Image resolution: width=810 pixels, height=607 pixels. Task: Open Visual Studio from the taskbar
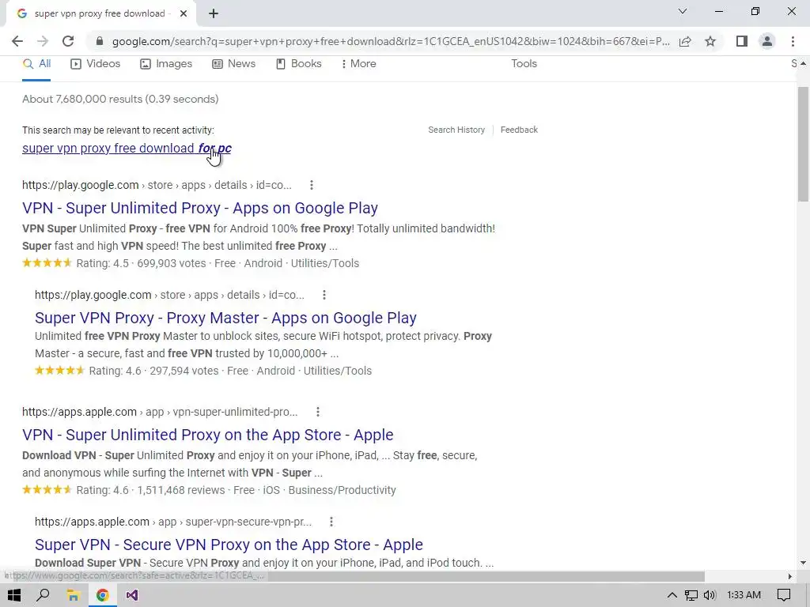(132, 595)
